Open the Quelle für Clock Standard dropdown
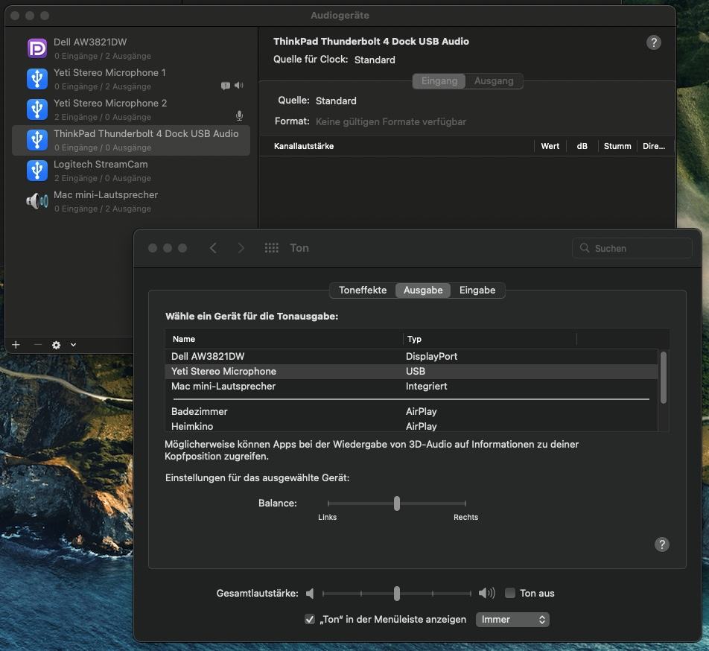 click(375, 60)
